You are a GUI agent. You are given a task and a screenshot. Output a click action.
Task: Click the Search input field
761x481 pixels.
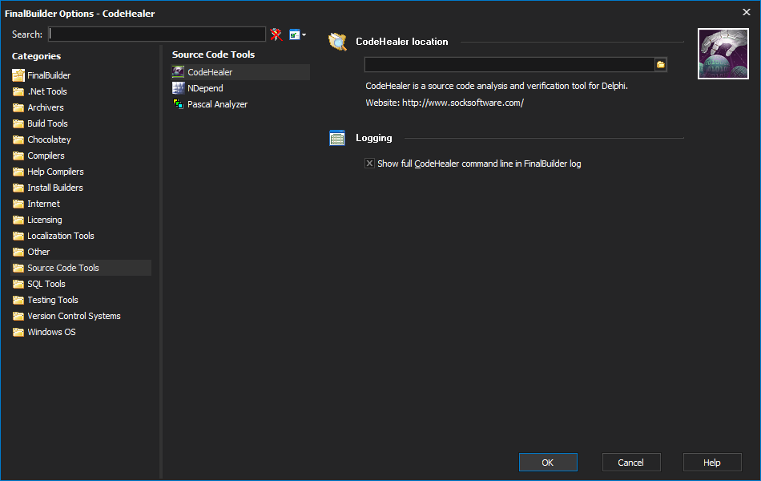pos(157,34)
